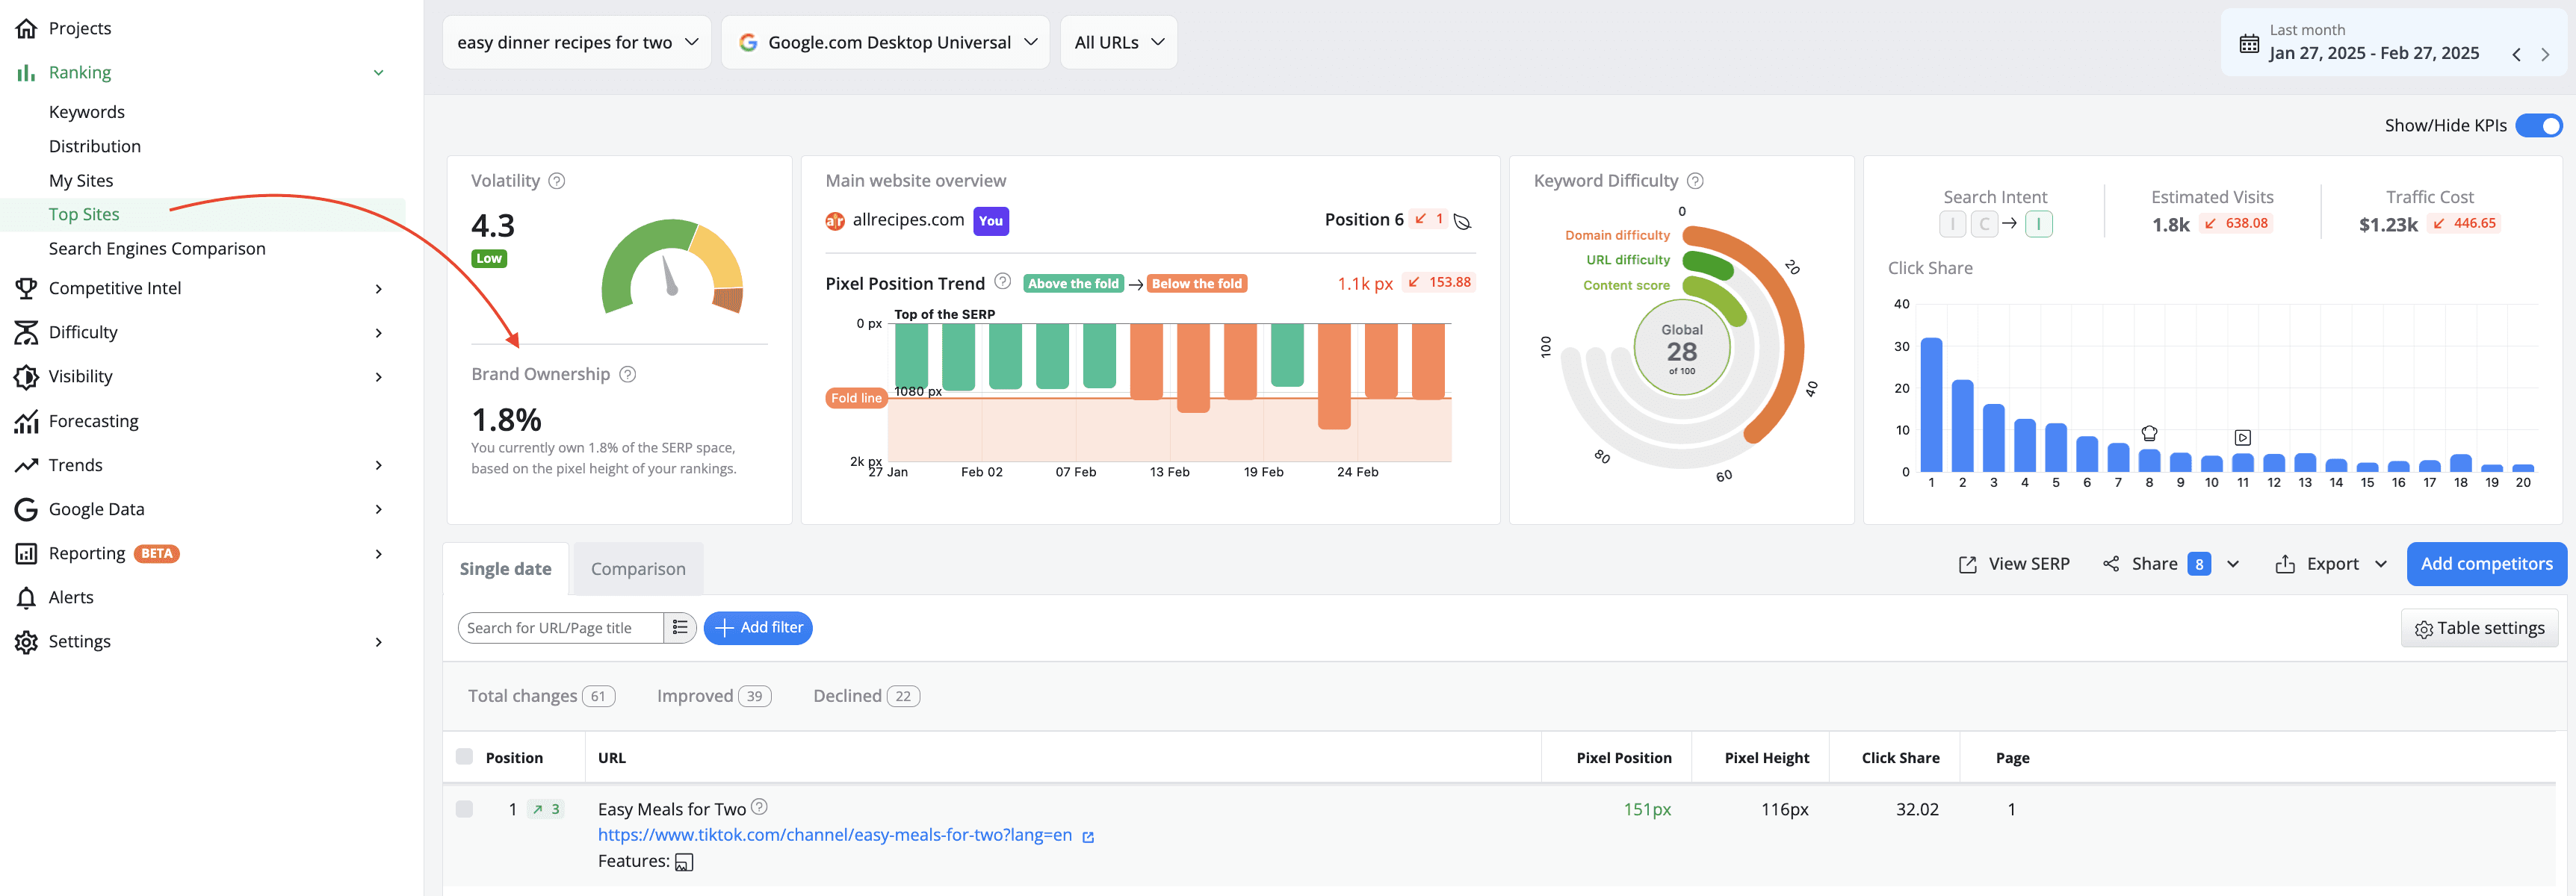The height and width of the screenshot is (896, 2576).
Task: Switch to the Single date tab
Action: 505,568
